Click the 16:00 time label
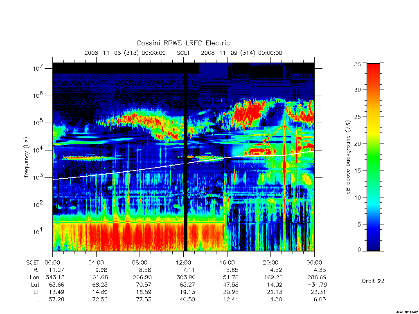The image size is (419, 314). (x=227, y=262)
